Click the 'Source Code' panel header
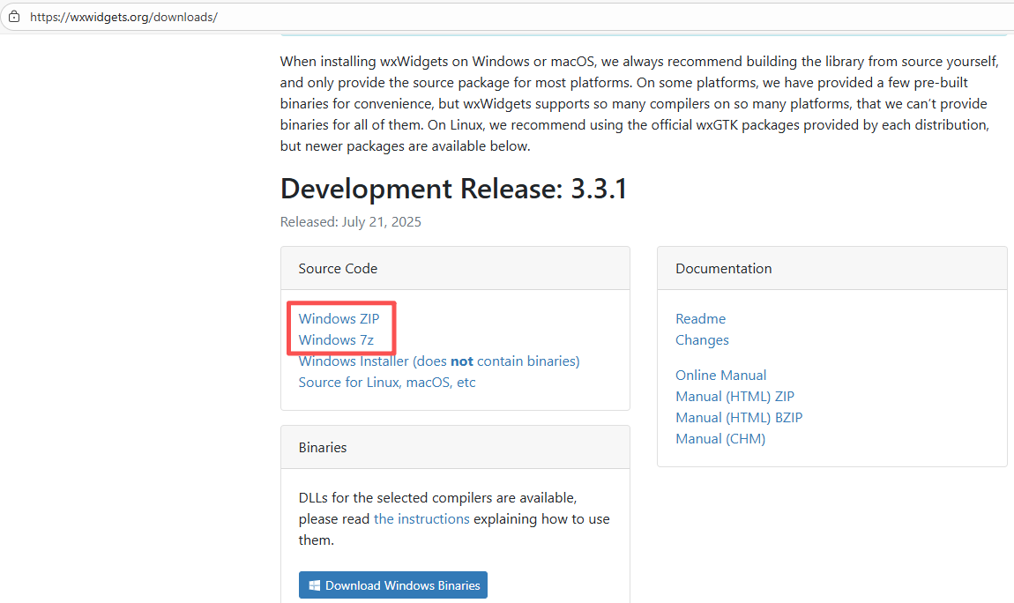The height and width of the screenshot is (603, 1014). (x=455, y=268)
